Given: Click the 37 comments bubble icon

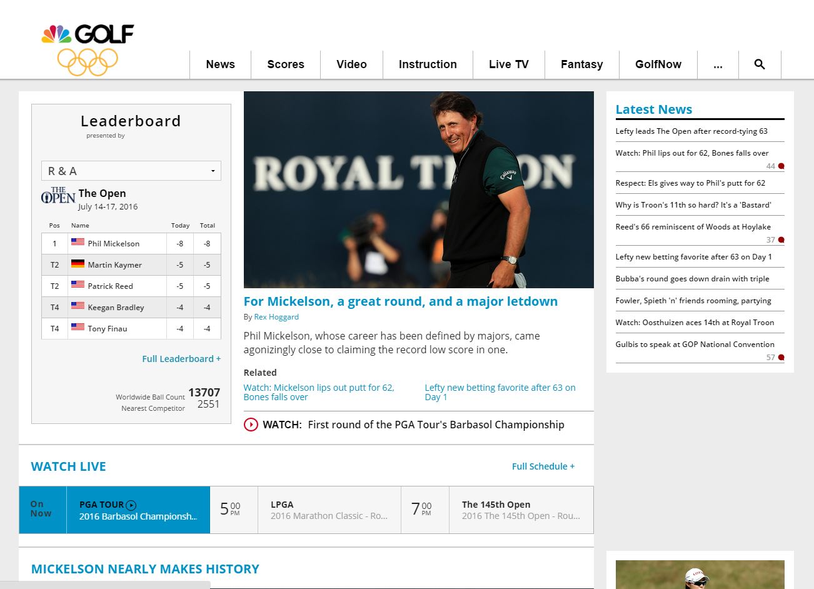Looking at the screenshot, I should pos(781,240).
